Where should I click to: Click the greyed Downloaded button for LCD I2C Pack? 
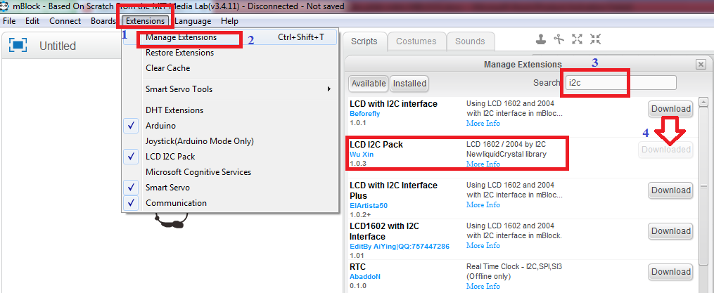665,149
